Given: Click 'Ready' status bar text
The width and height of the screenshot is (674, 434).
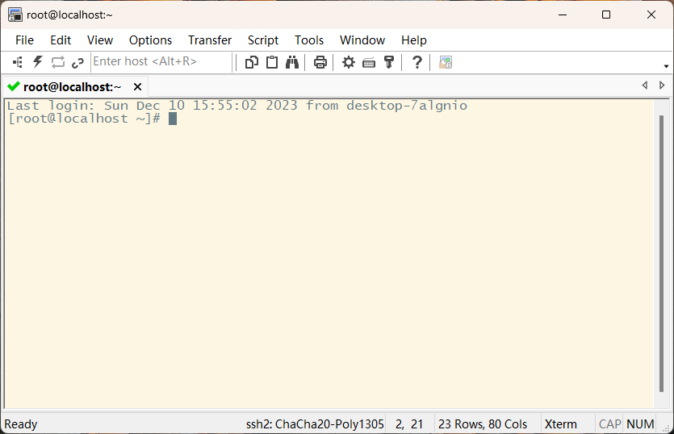Looking at the screenshot, I should point(21,424).
